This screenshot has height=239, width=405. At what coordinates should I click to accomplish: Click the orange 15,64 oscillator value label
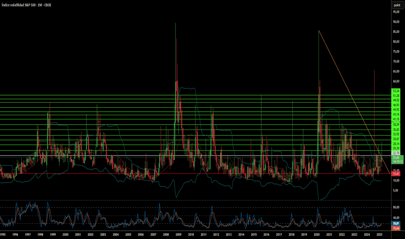(396, 228)
